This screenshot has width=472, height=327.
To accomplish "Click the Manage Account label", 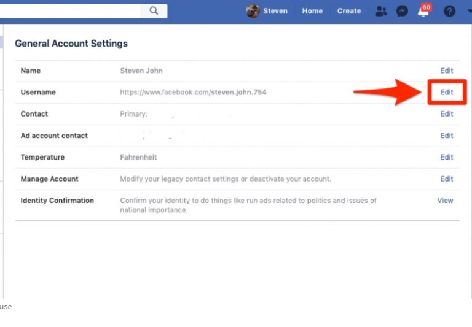I will tap(49, 179).
